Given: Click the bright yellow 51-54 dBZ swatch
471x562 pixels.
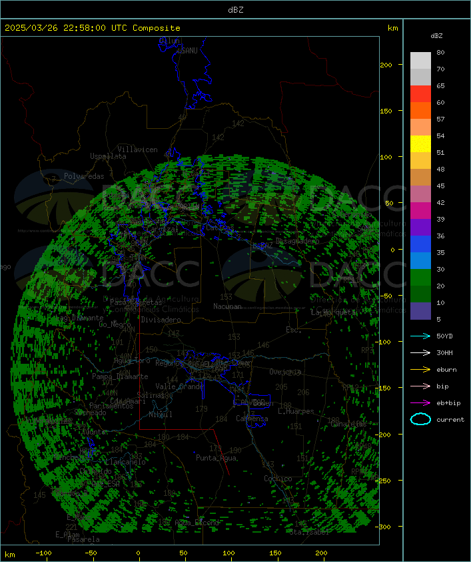Looking at the screenshot, I should pyautogui.click(x=420, y=144).
